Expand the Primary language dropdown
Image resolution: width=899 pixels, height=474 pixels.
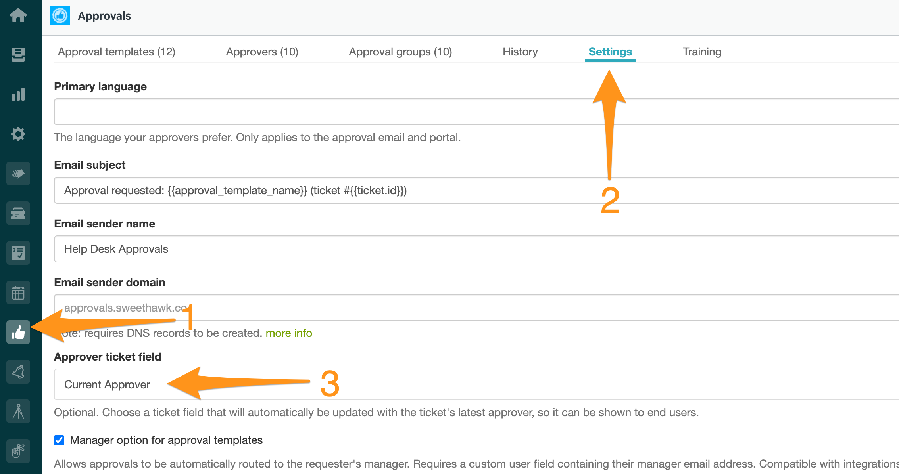[476, 112]
